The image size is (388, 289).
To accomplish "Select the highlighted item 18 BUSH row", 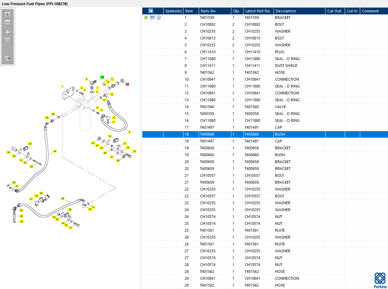I will (265, 134).
